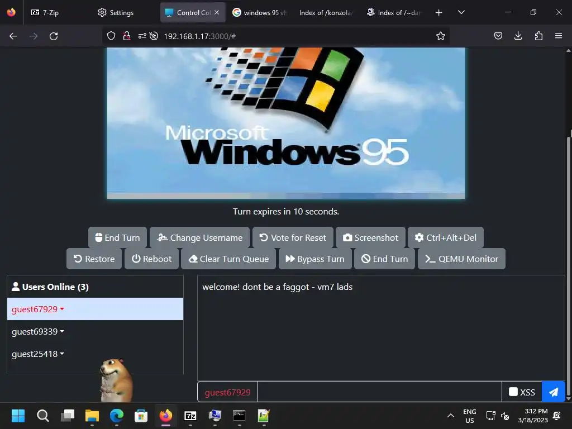Image resolution: width=572 pixels, height=429 pixels.
Task: Click Vote for Reset button
Action: point(293,237)
